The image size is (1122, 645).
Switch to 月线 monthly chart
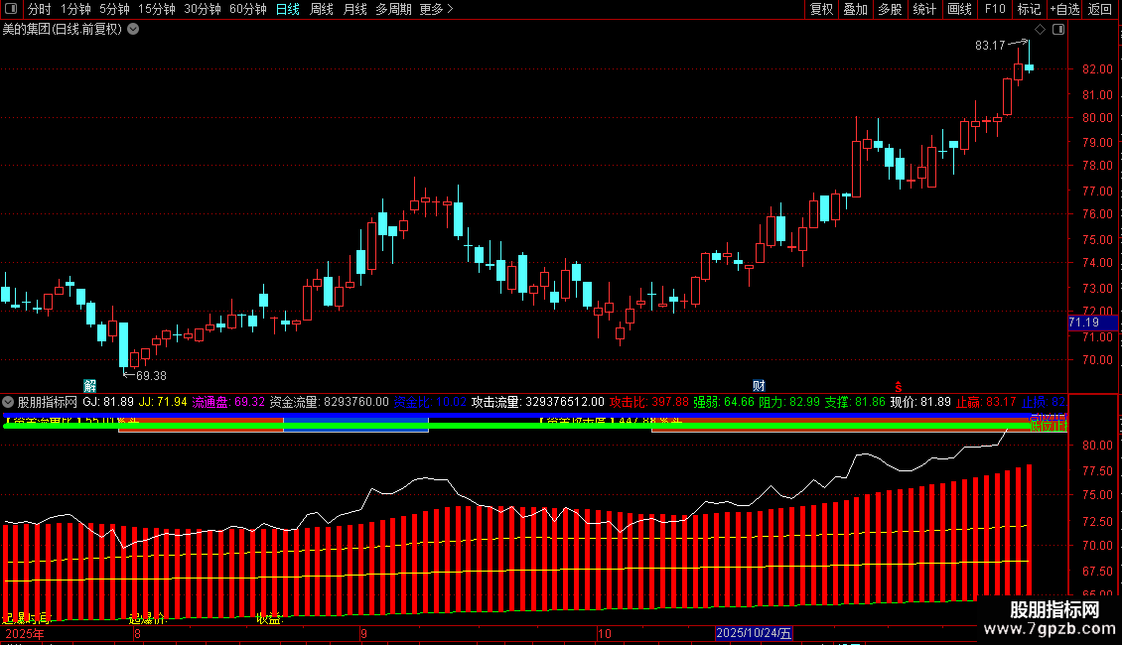354,9
